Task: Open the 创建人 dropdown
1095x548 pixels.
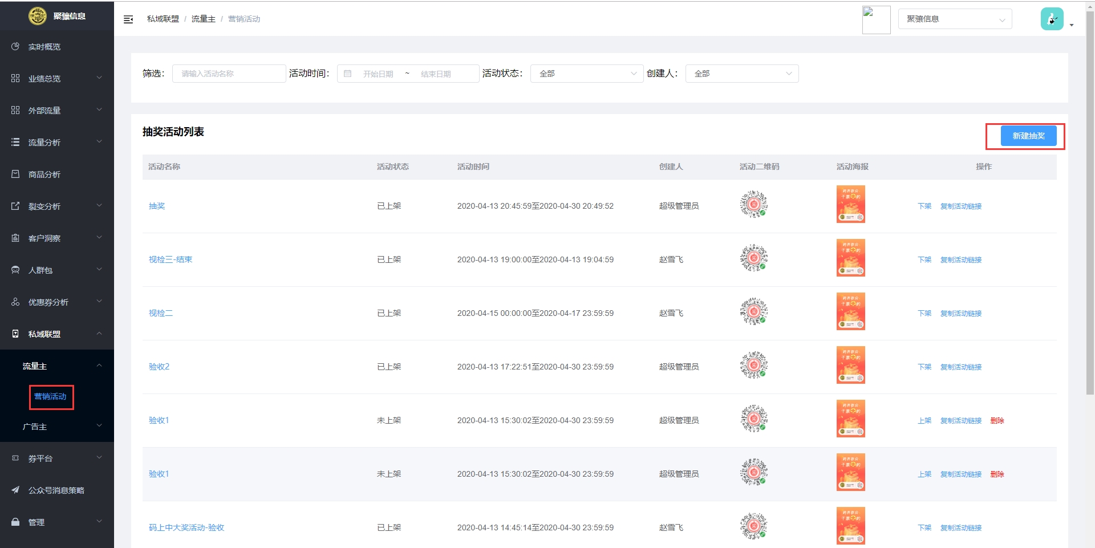Action: click(741, 74)
